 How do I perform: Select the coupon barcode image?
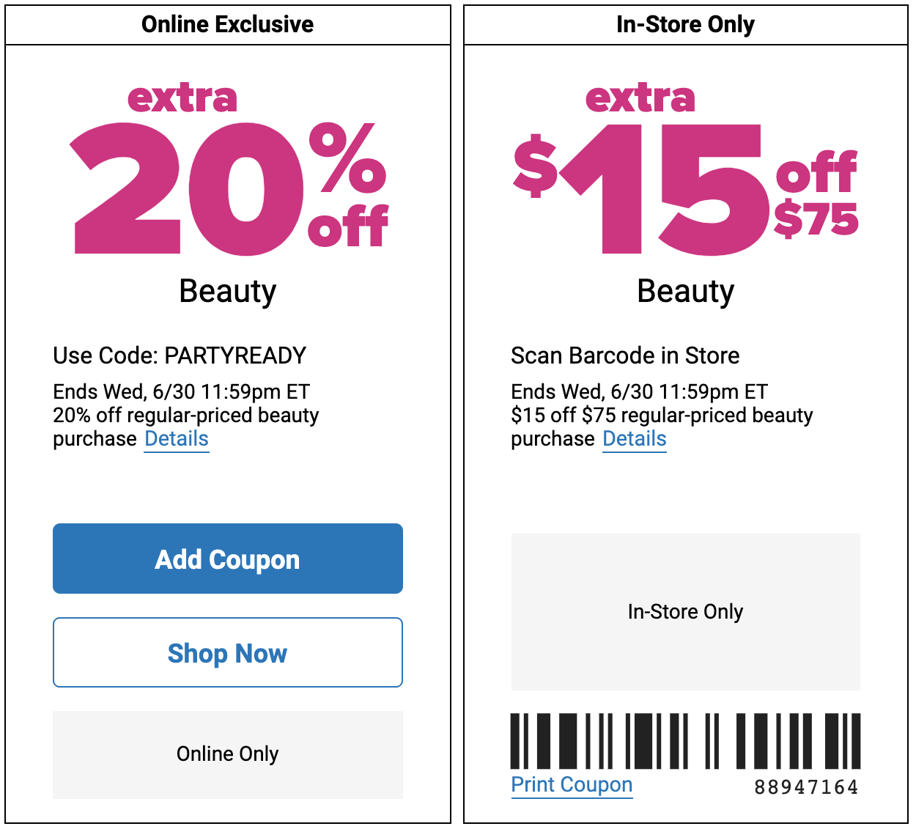click(685, 741)
